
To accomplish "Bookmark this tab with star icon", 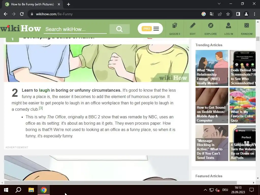I will [228, 14].
